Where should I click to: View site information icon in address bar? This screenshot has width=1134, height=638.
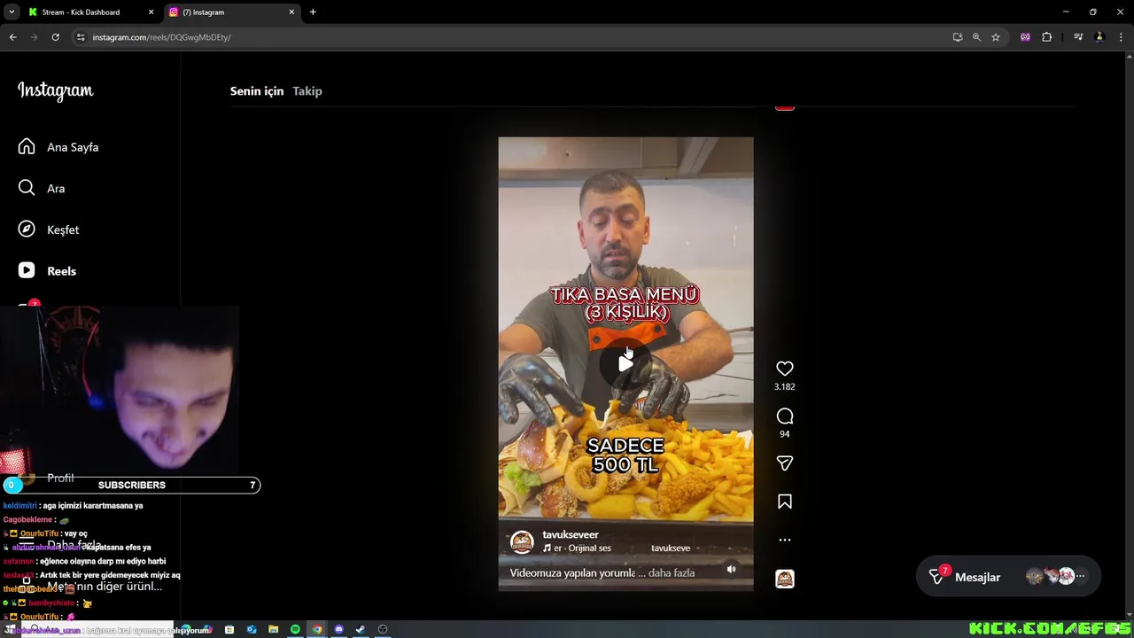coord(81,37)
